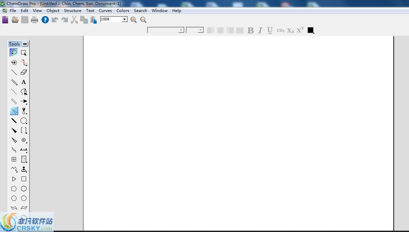Viewport: 409px width, 232px height.
Task: Toggle Superscript X2 formatting
Action: pyautogui.click(x=300, y=30)
